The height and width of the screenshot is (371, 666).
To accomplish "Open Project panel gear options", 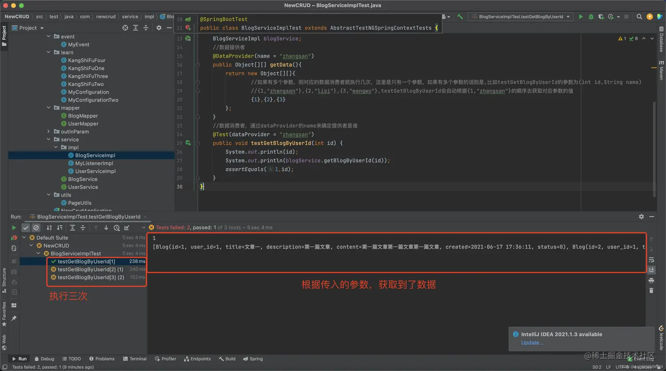I will click(159, 28).
